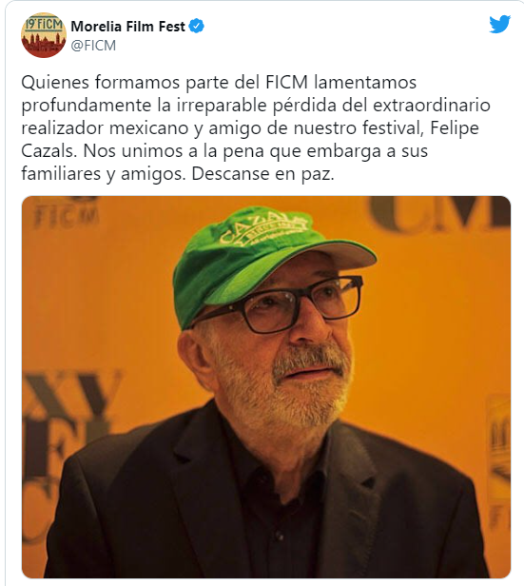Click the @FICM handle
The image size is (524, 586).
tap(93, 46)
